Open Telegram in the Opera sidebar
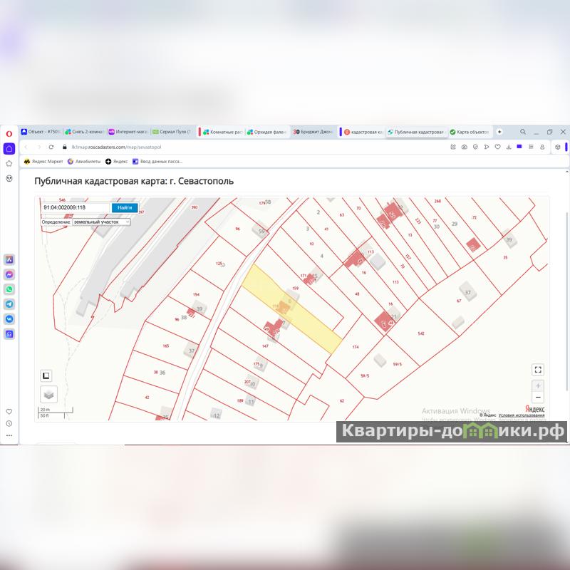 click(x=9, y=304)
